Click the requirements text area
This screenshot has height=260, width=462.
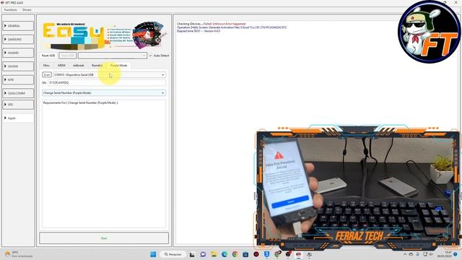(x=104, y=164)
